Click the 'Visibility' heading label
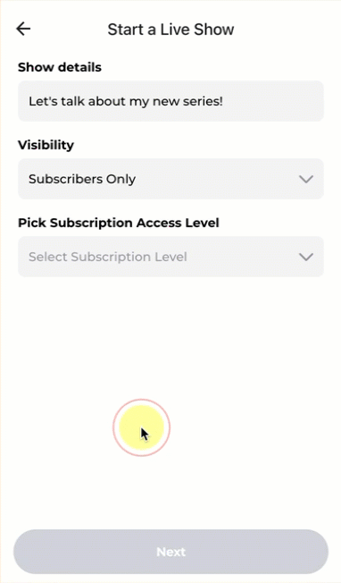 (46, 145)
